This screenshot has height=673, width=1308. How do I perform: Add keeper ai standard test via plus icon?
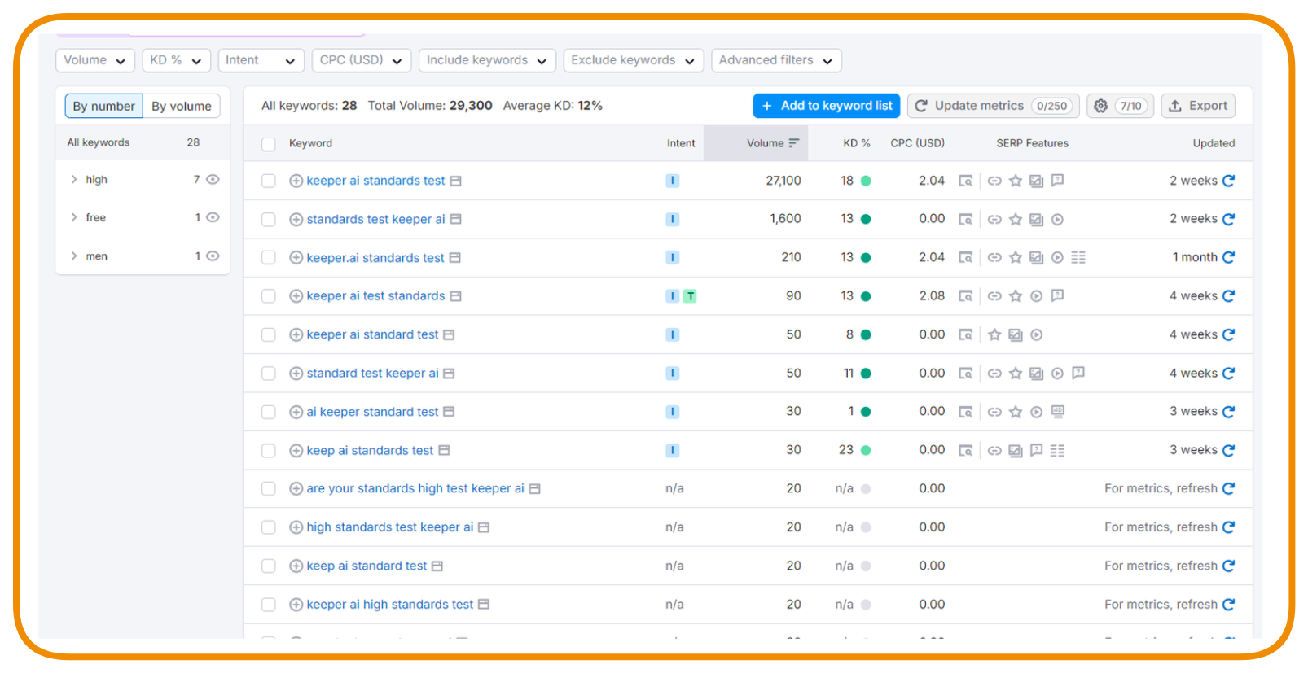[x=296, y=334]
